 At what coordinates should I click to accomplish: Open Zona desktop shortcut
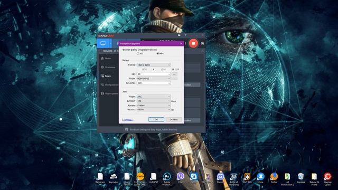(260, 178)
